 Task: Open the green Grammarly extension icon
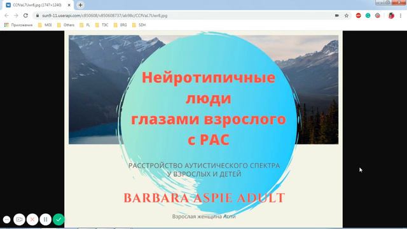point(368,15)
